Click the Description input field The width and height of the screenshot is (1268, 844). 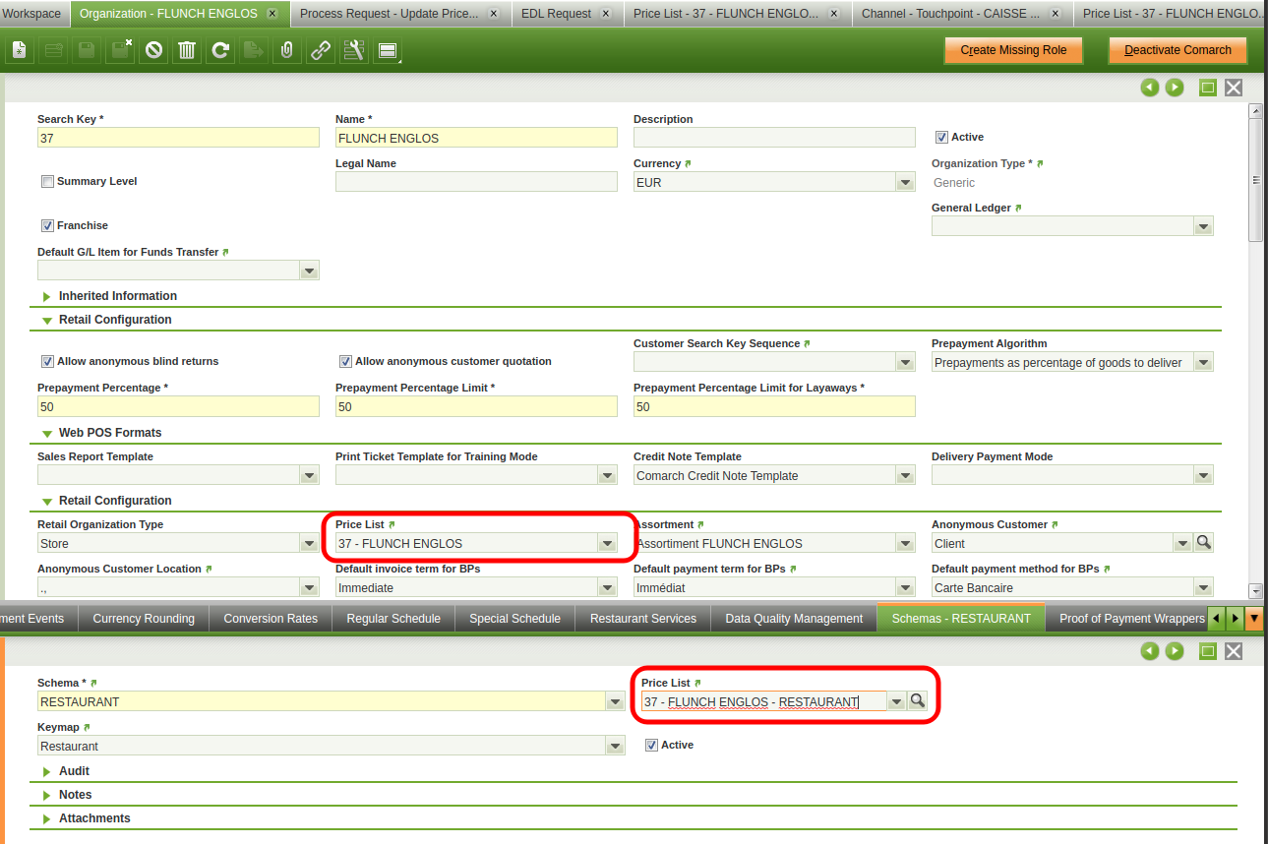tap(774, 139)
